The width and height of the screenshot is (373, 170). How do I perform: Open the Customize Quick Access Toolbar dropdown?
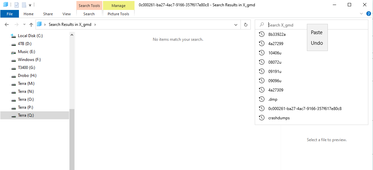(30, 5)
